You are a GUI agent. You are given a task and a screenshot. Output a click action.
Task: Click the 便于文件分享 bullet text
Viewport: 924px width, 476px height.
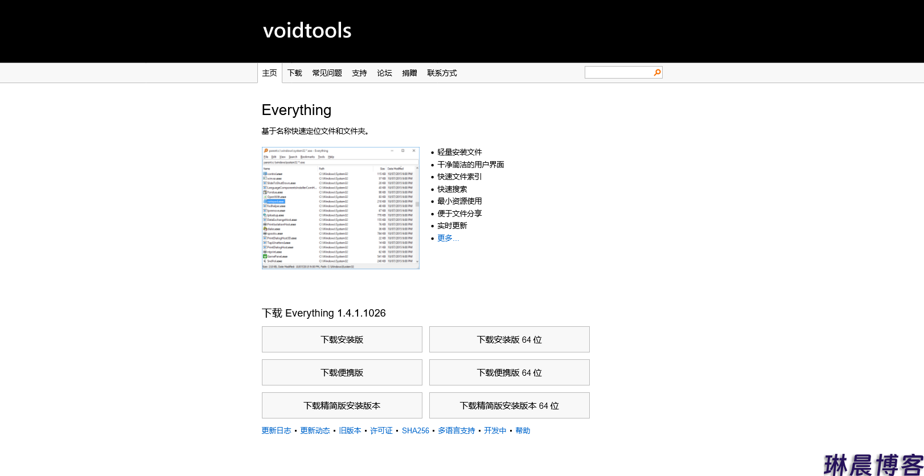(x=459, y=214)
